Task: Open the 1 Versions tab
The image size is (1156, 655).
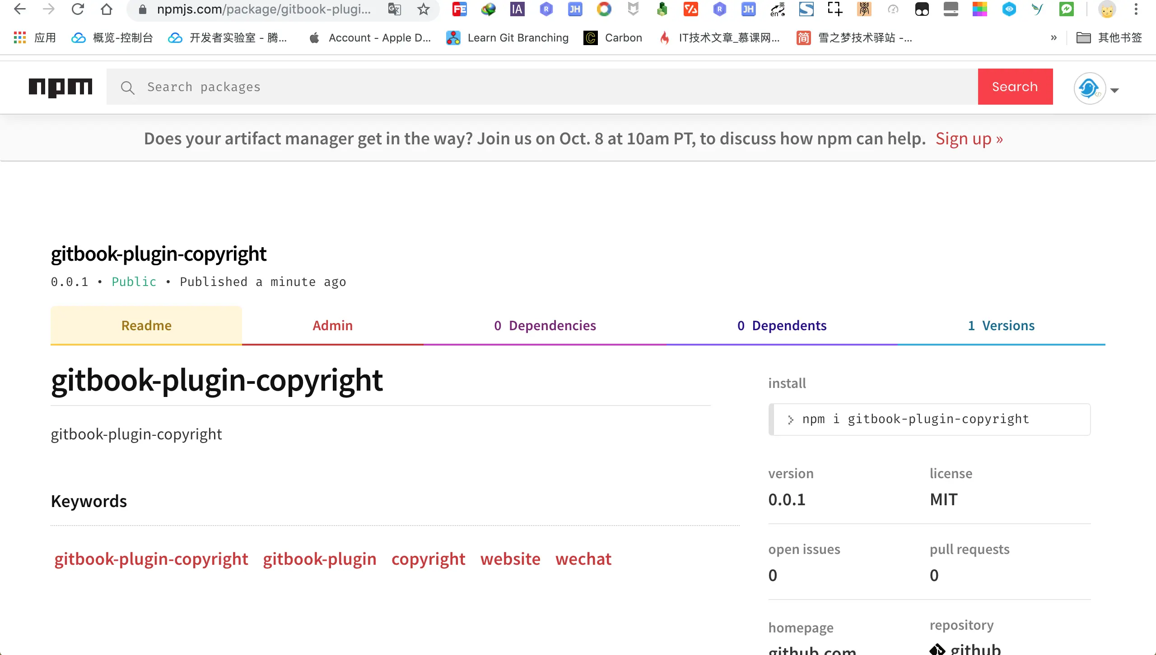Action: (x=1001, y=325)
